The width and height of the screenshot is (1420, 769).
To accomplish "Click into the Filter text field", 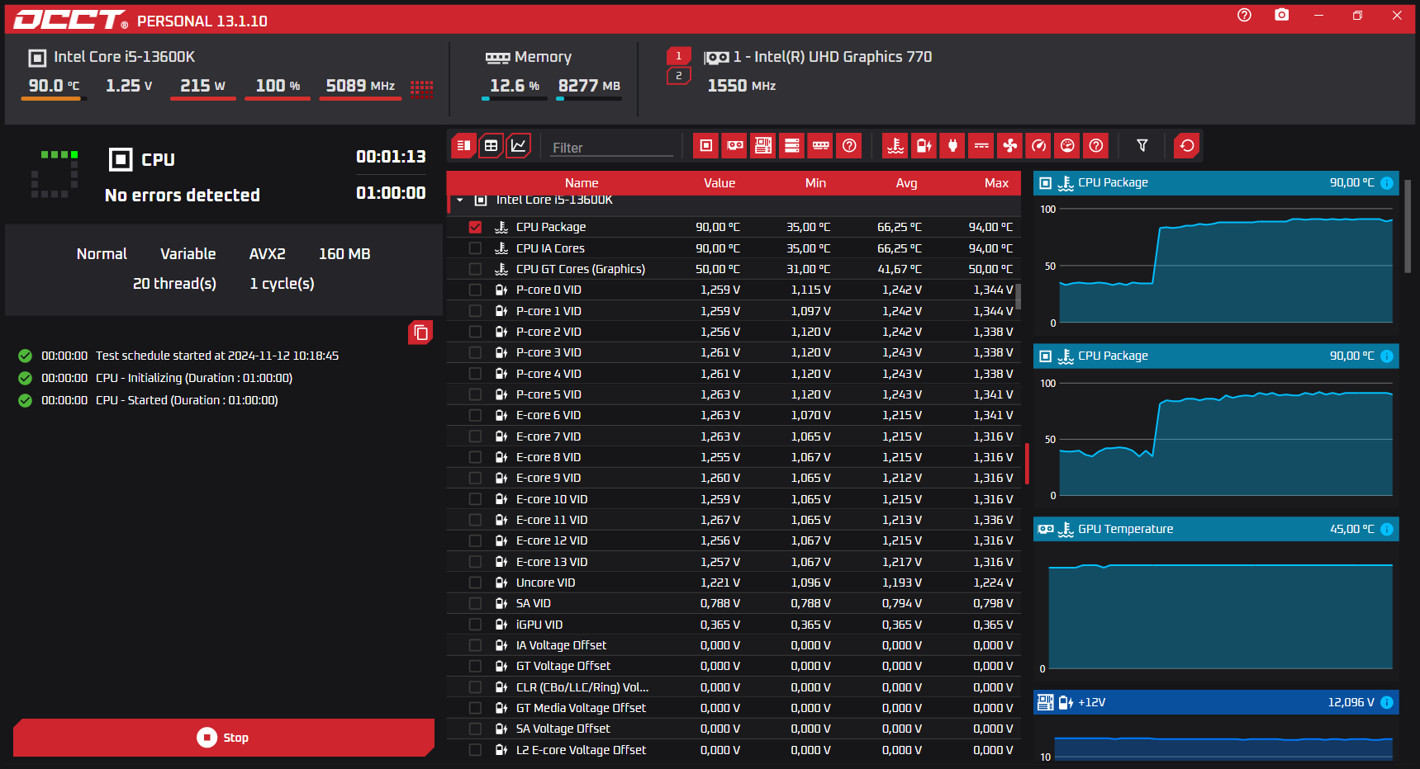I will click(612, 148).
